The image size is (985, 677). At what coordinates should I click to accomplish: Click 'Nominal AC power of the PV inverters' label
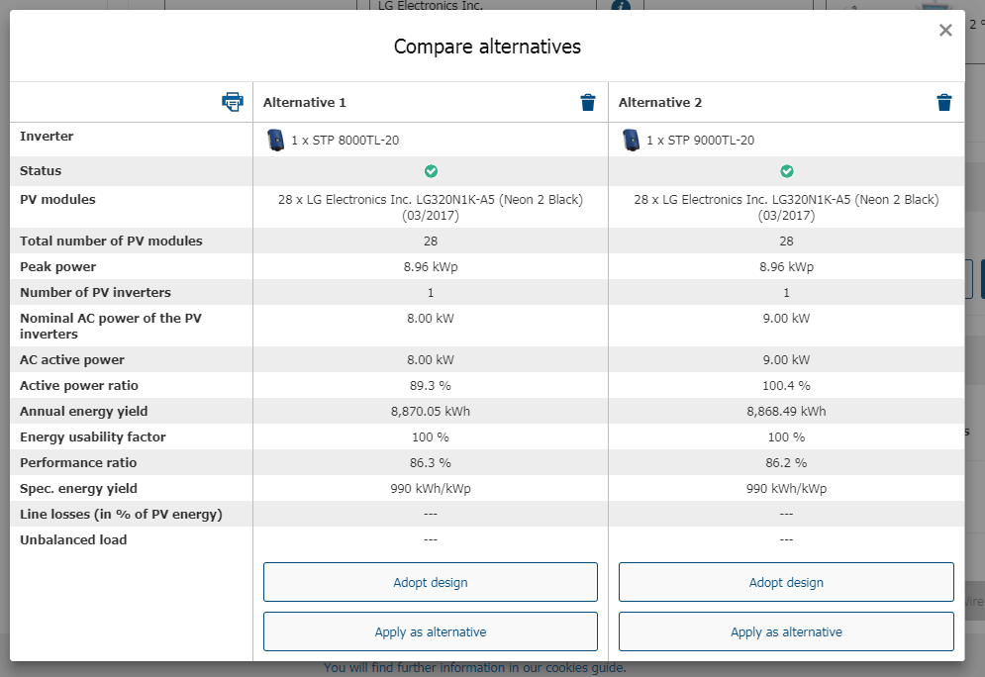coord(111,326)
